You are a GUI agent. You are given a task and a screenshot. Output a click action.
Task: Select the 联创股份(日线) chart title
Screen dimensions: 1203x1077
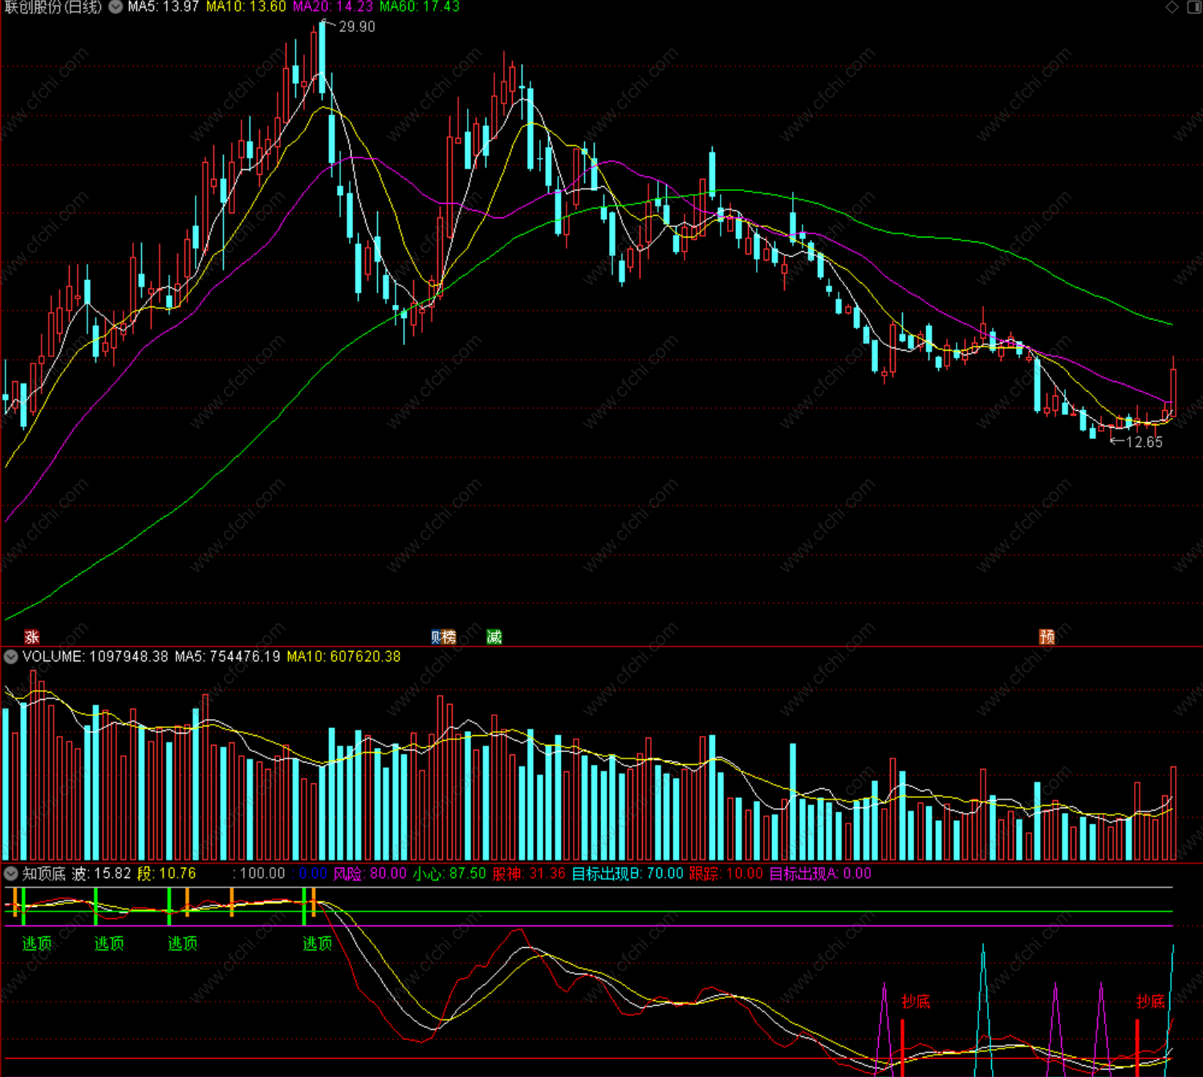[53, 7]
